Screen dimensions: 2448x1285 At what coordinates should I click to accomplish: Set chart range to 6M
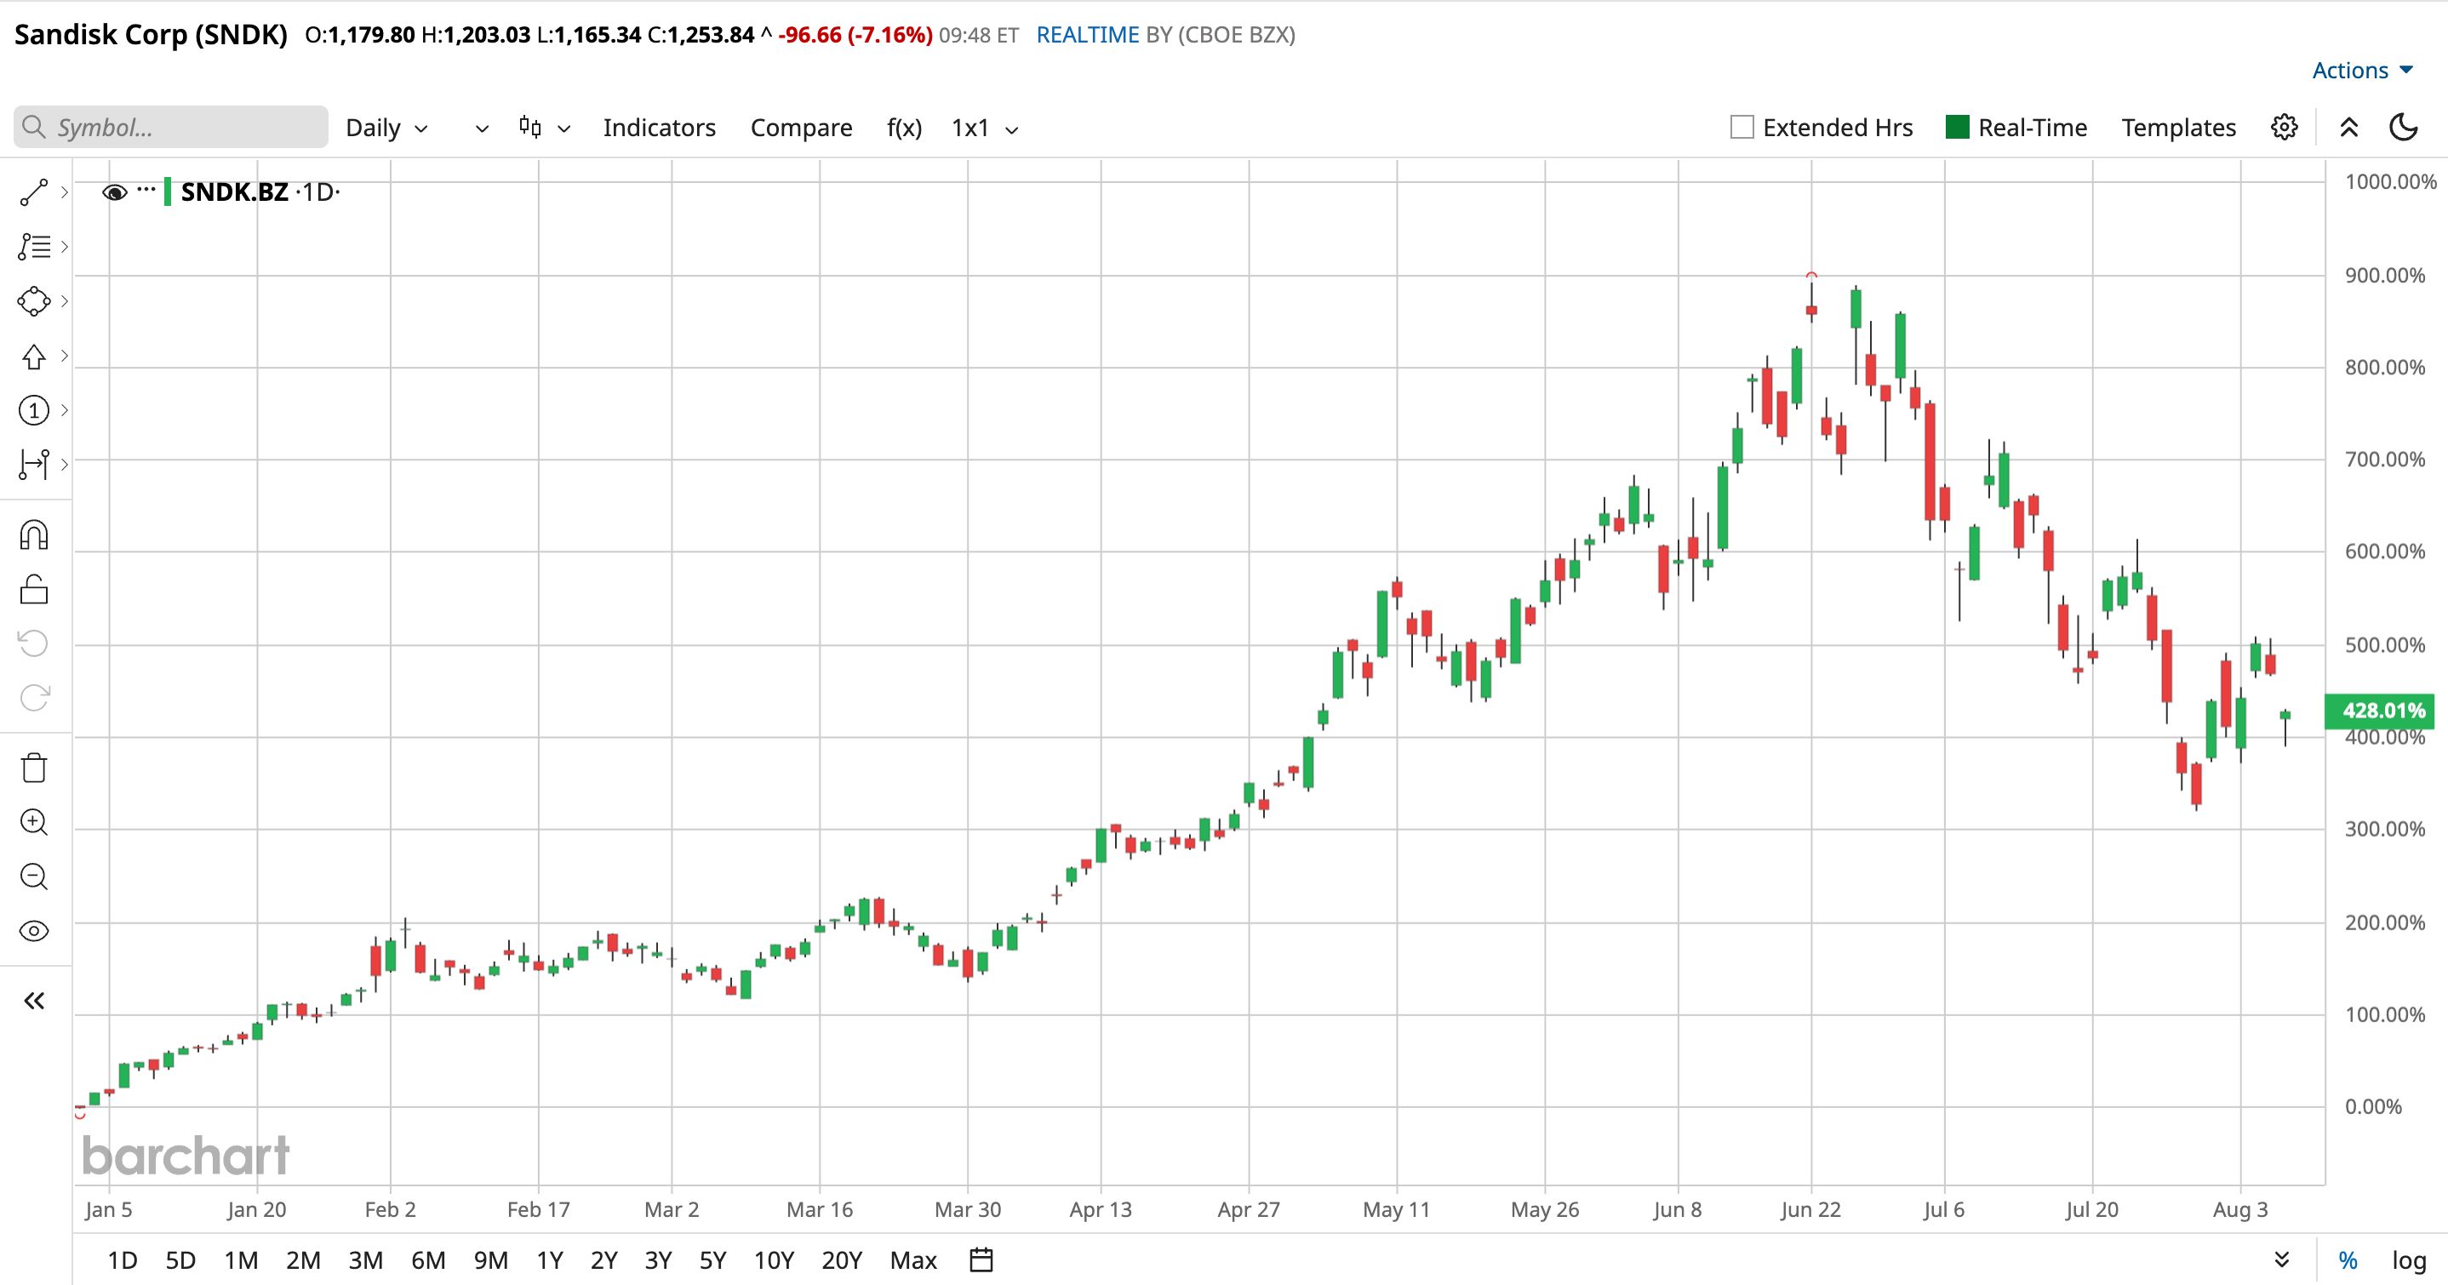(429, 1260)
